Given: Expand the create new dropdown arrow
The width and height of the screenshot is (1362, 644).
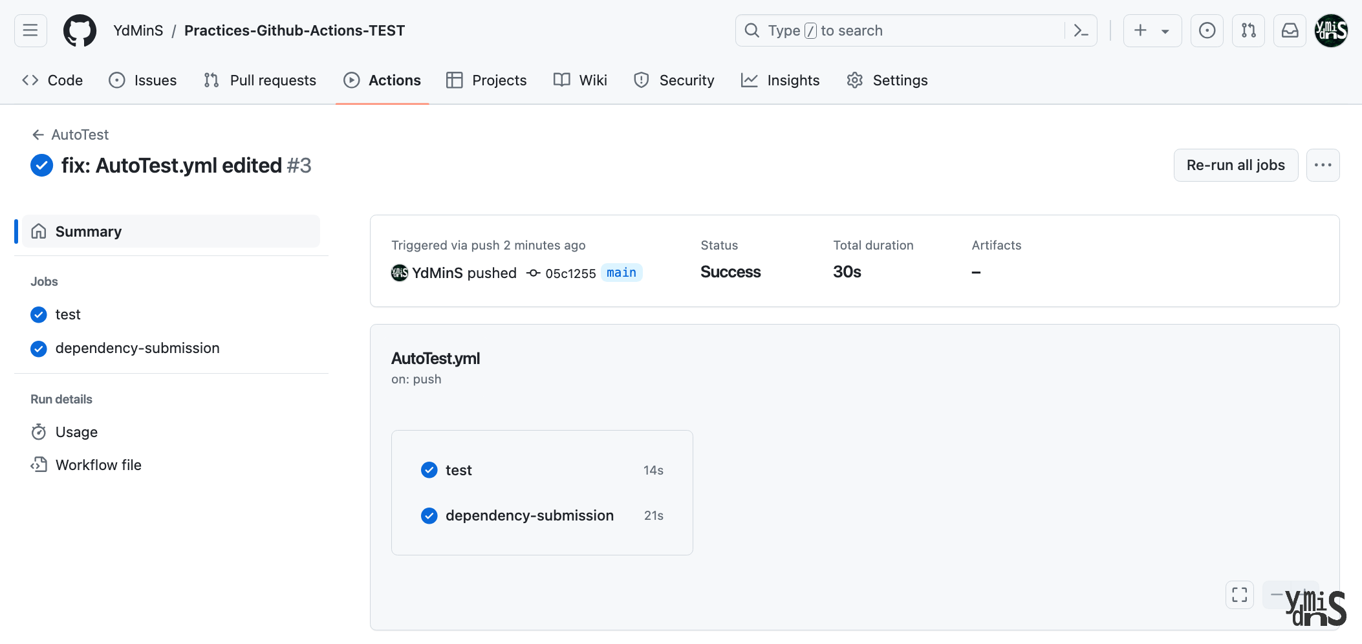Looking at the screenshot, I should pos(1165,30).
